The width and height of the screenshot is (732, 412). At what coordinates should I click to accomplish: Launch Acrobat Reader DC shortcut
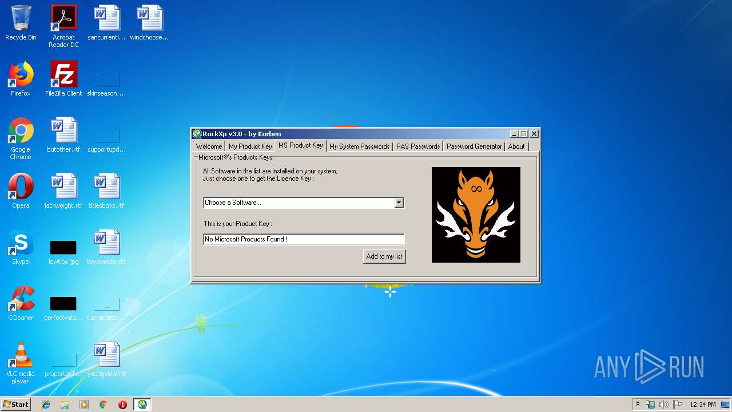[x=63, y=26]
